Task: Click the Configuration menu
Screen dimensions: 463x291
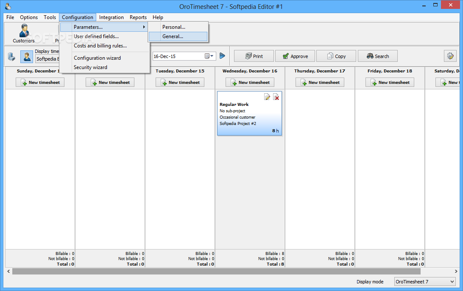Action: [77, 17]
